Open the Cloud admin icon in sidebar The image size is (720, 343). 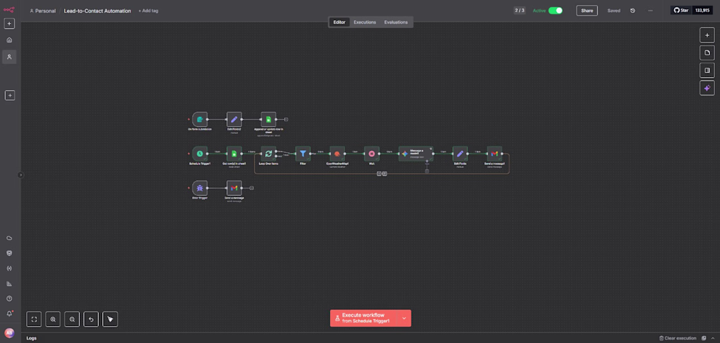[x=9, y=238]
